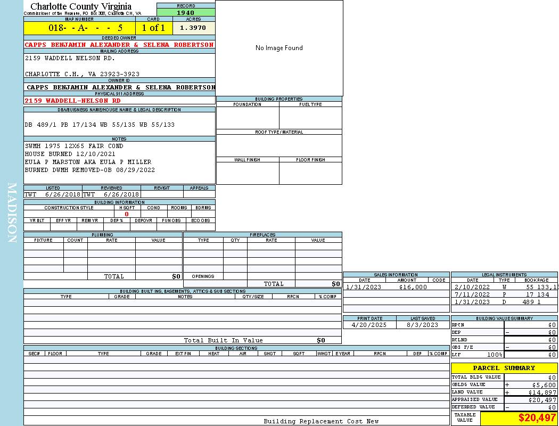
Task: Select the map number 018- -A- field
Action: click(x=79, y=28)
